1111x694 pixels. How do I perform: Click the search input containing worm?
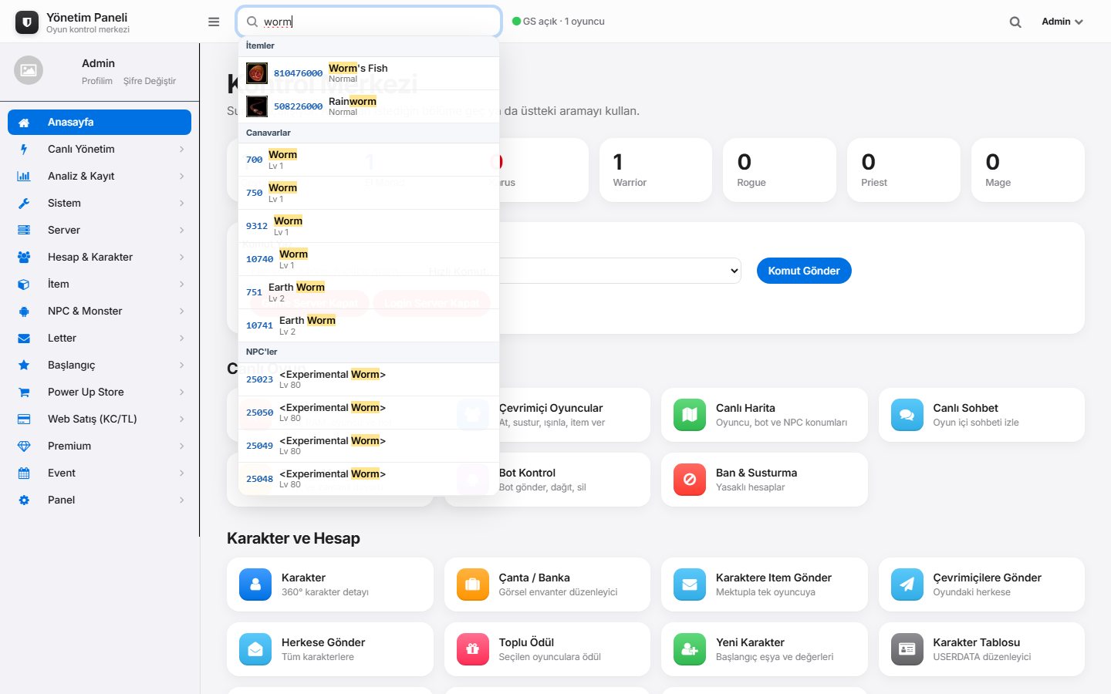point(369,22)
